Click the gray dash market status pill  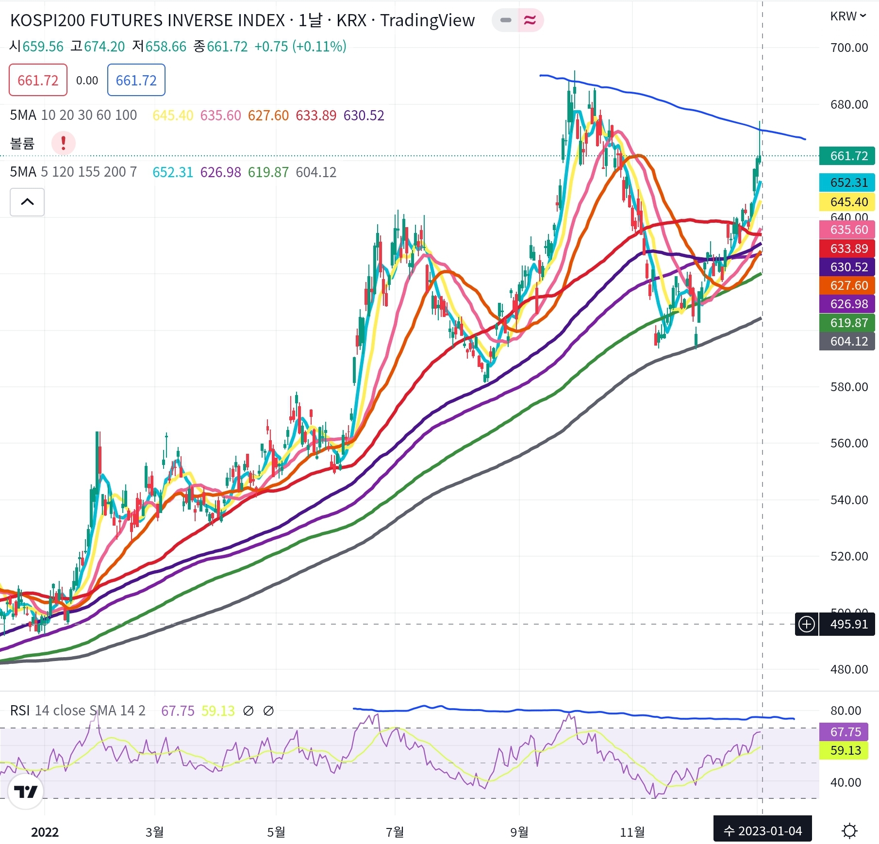point(505,20)
